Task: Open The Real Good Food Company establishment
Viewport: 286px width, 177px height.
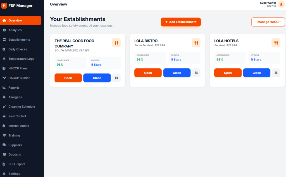Action: (68, 78)
